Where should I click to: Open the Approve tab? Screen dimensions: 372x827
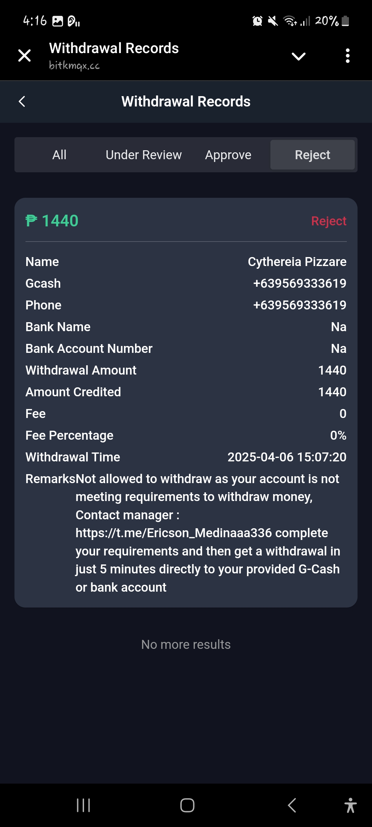pyautogui.click(x=228, y=155)
